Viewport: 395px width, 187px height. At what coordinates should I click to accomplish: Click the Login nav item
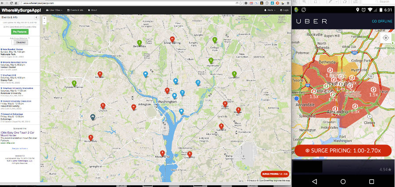(284, 10)
